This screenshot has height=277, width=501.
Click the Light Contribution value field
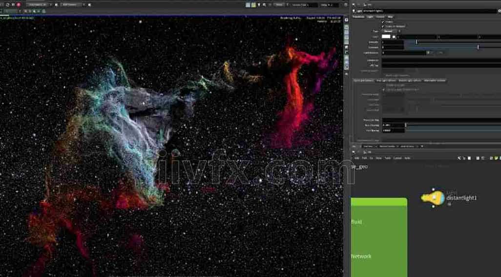[404, 53]
